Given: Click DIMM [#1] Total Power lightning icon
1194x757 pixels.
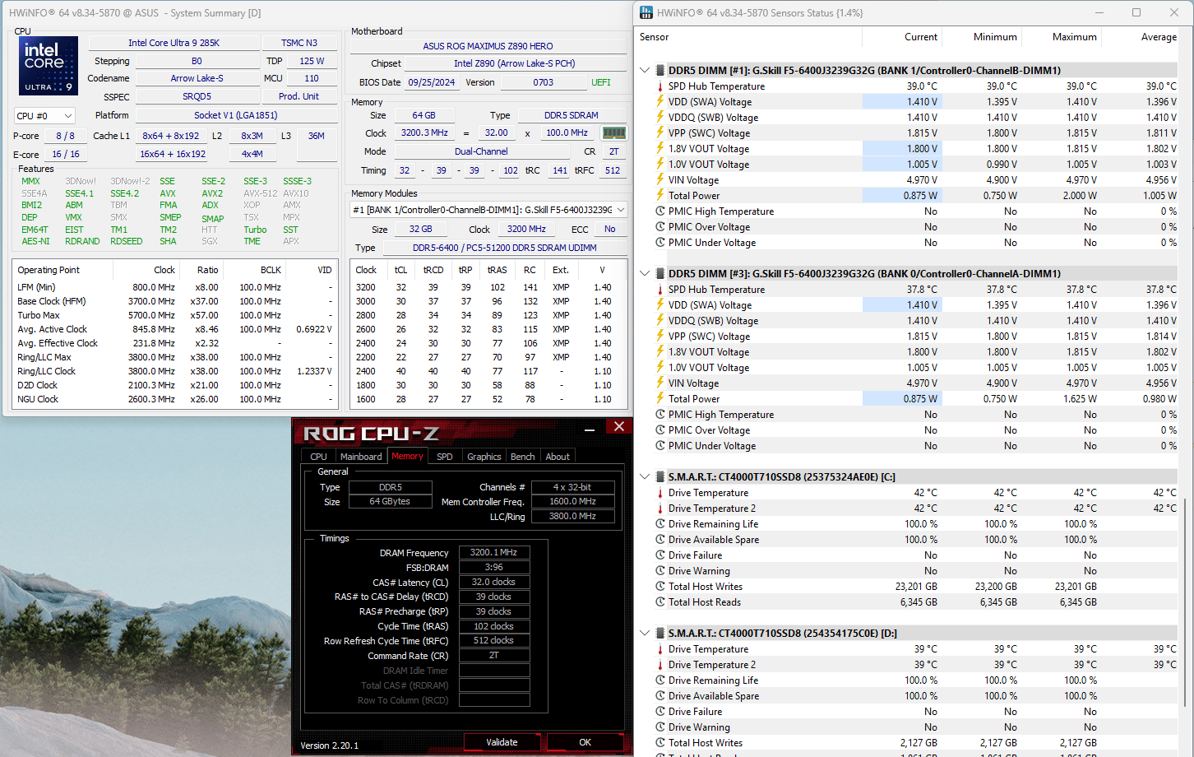Looking at the screenshot, I should (x=659, y=196).
